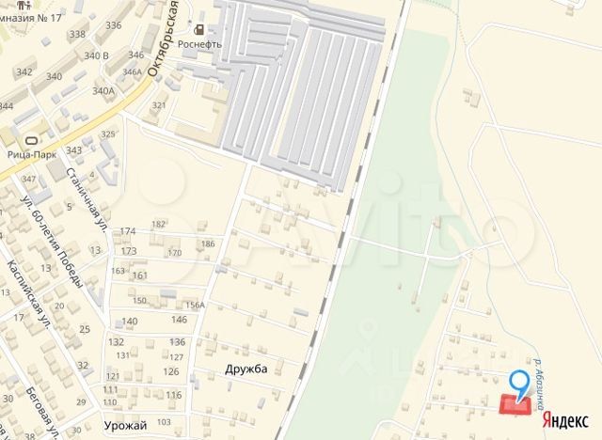Select the blue location pin marker

click(518, 385)
